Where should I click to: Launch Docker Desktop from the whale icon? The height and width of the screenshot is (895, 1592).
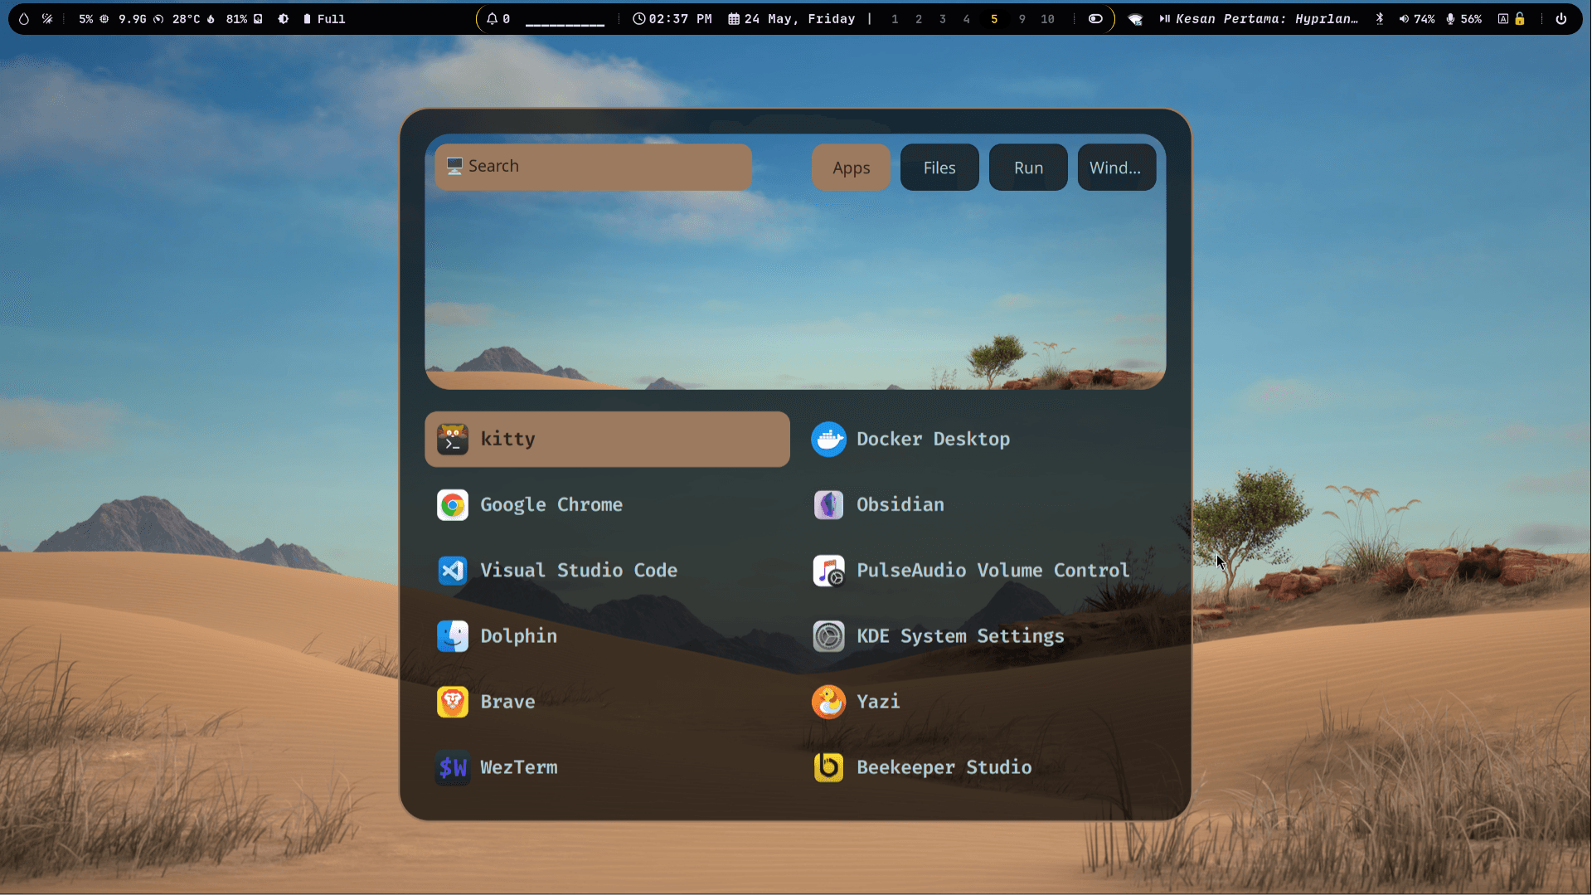pyautogui.click(x=828, y=440)
